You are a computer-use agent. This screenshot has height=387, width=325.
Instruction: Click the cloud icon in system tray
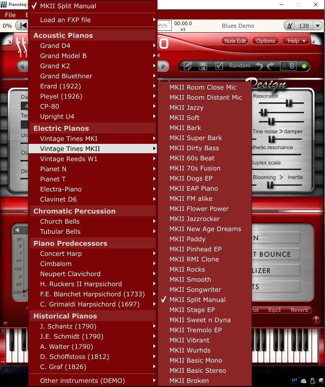click(304, 381)
